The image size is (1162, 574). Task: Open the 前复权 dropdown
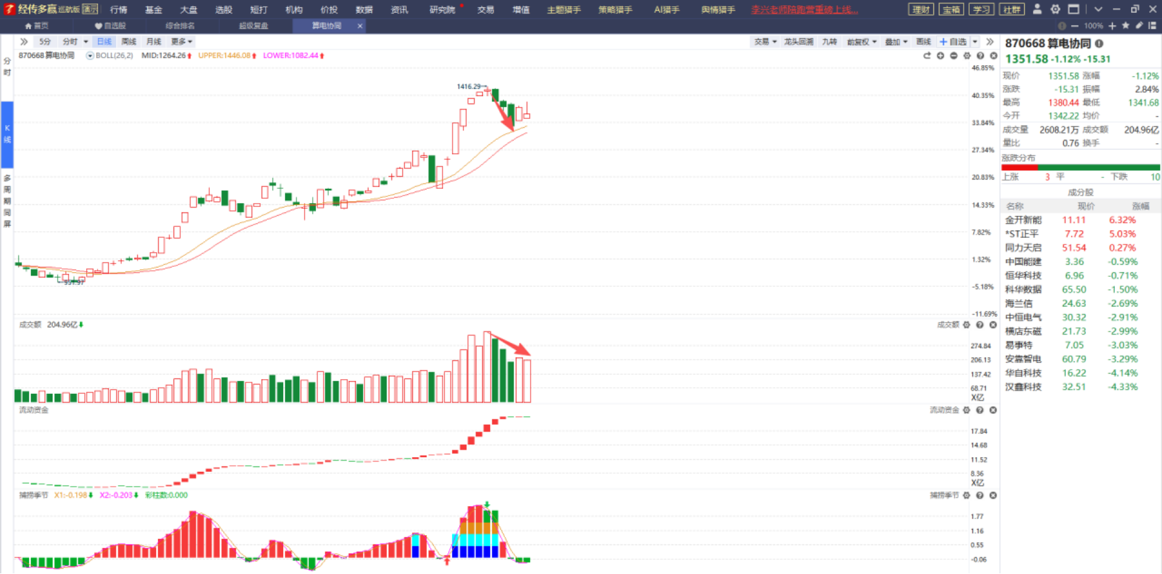click(x=861, y=42)
